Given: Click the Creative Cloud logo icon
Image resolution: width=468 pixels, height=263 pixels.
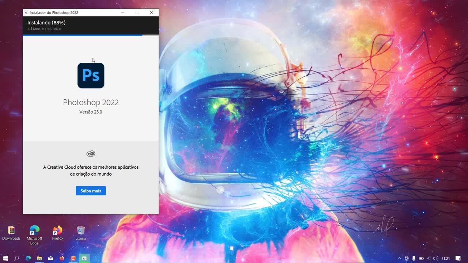Looking at the screenshot, I should [x=91, y=154].
